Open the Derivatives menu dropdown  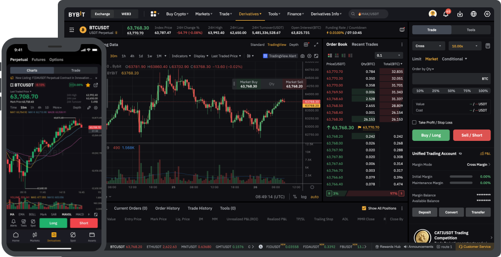point(250,14)
